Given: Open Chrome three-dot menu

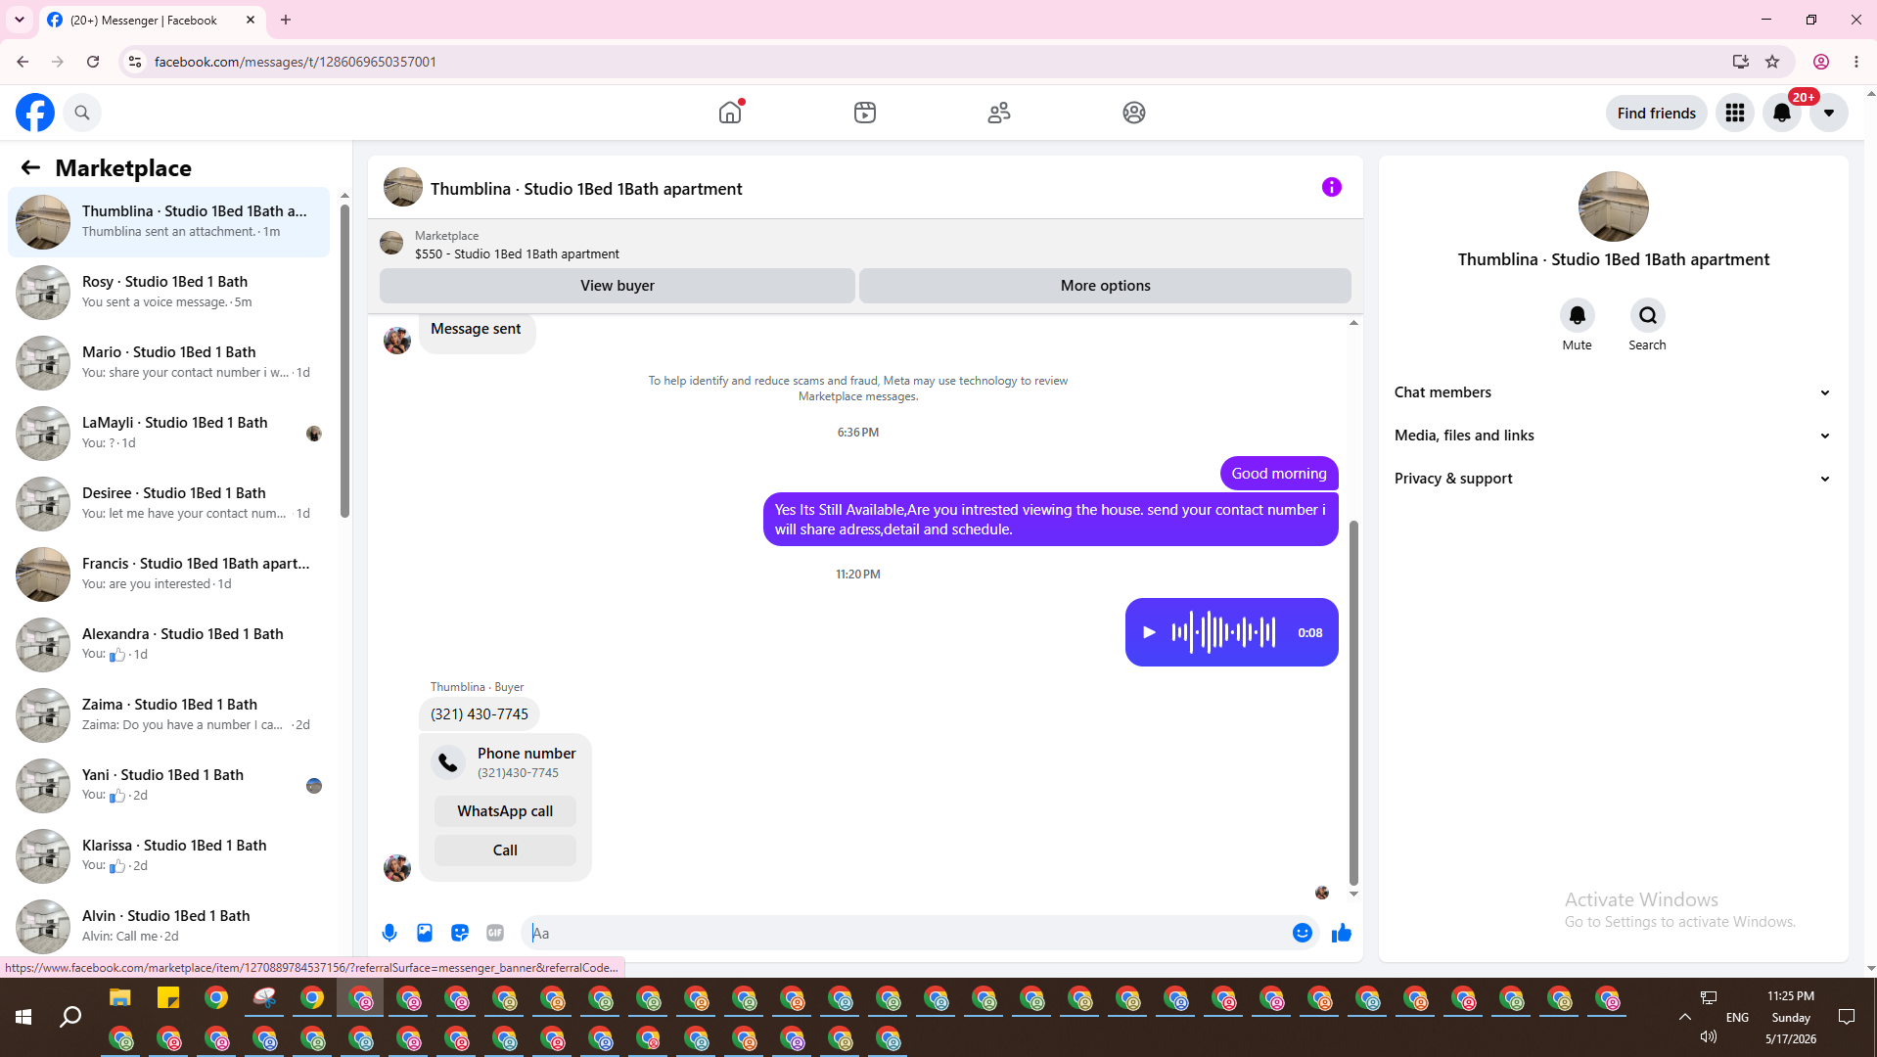Looking at the screenshot, I should [x=1856, y=62].
